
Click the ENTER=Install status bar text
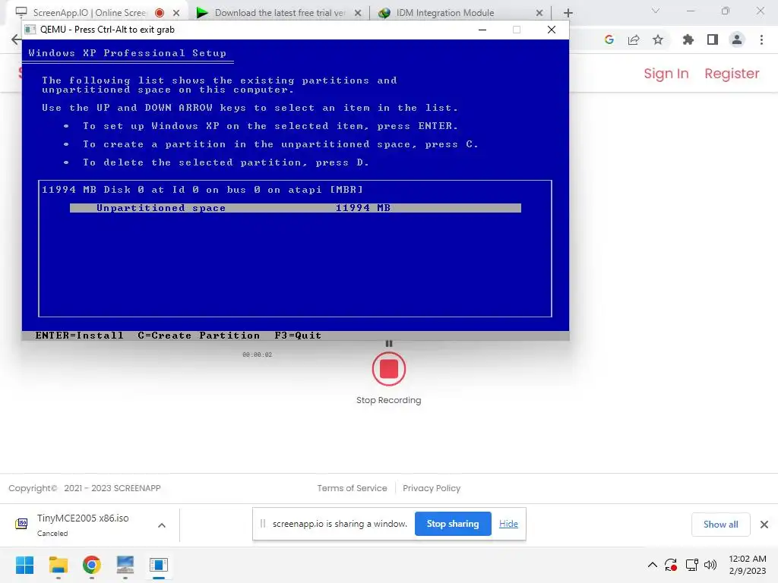point(79,335)
